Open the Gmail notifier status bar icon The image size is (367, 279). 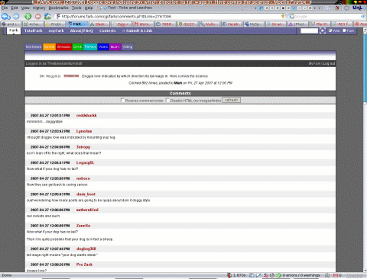pyautogui.click(x=336, y=275)
